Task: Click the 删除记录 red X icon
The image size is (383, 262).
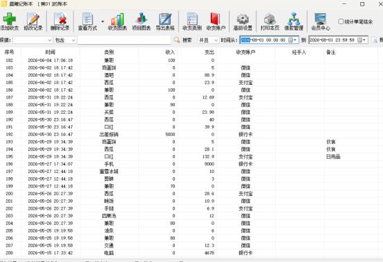Action: tap(60, 19)
